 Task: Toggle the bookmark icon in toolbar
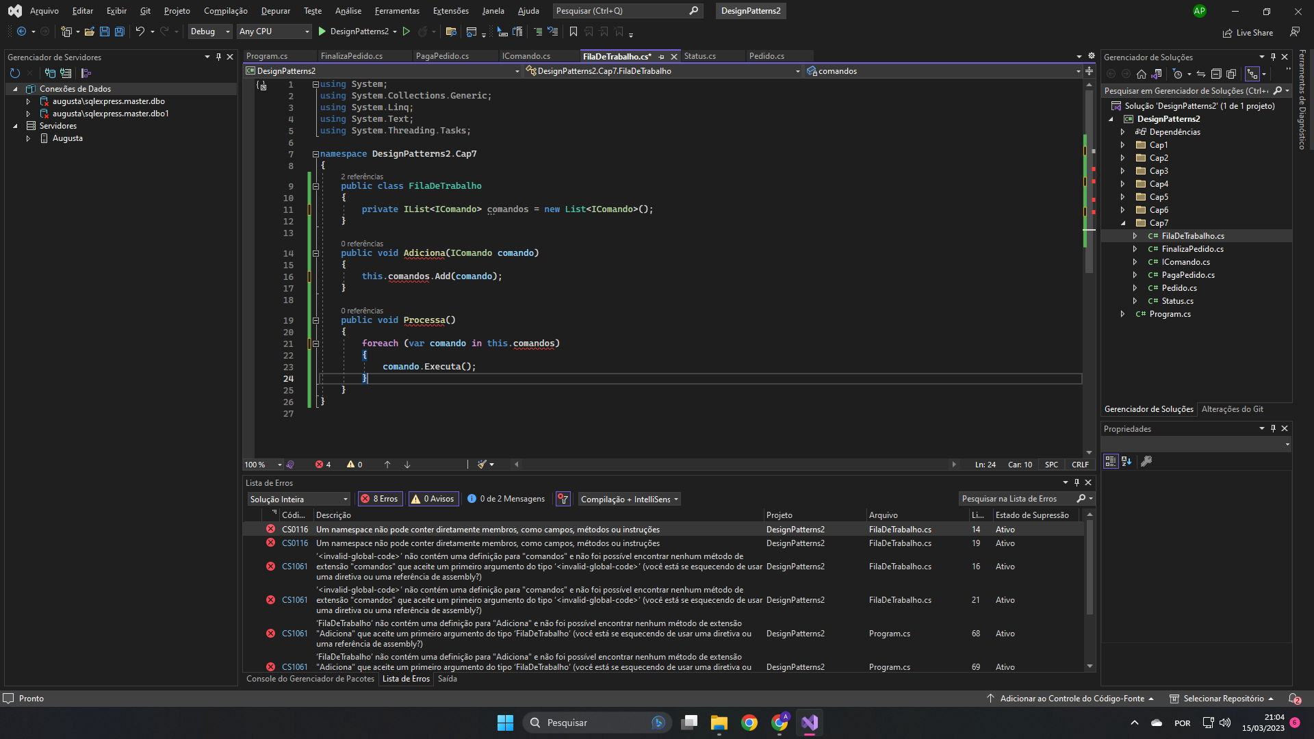click(x=574, y=31)
